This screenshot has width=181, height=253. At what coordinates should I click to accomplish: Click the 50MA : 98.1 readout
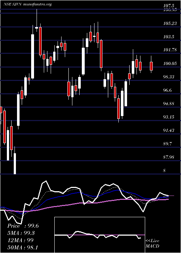23,247
